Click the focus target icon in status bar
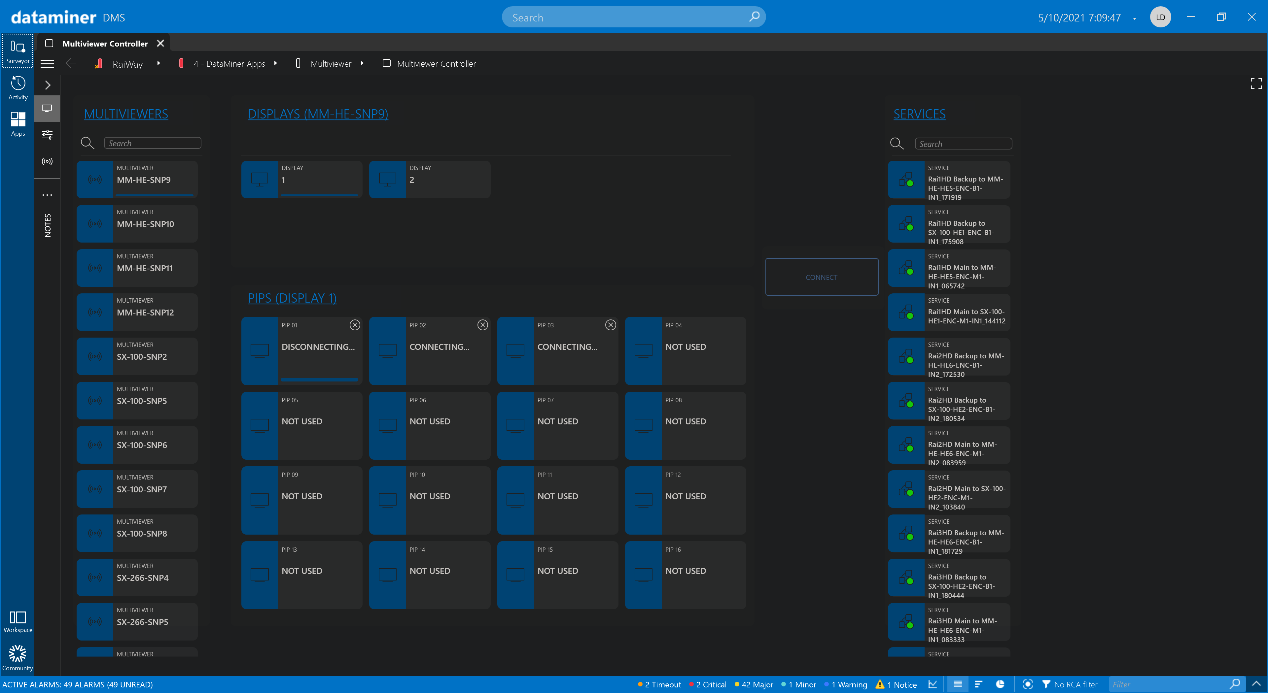Viewport: 1268px width, 693px height. 1027,684
